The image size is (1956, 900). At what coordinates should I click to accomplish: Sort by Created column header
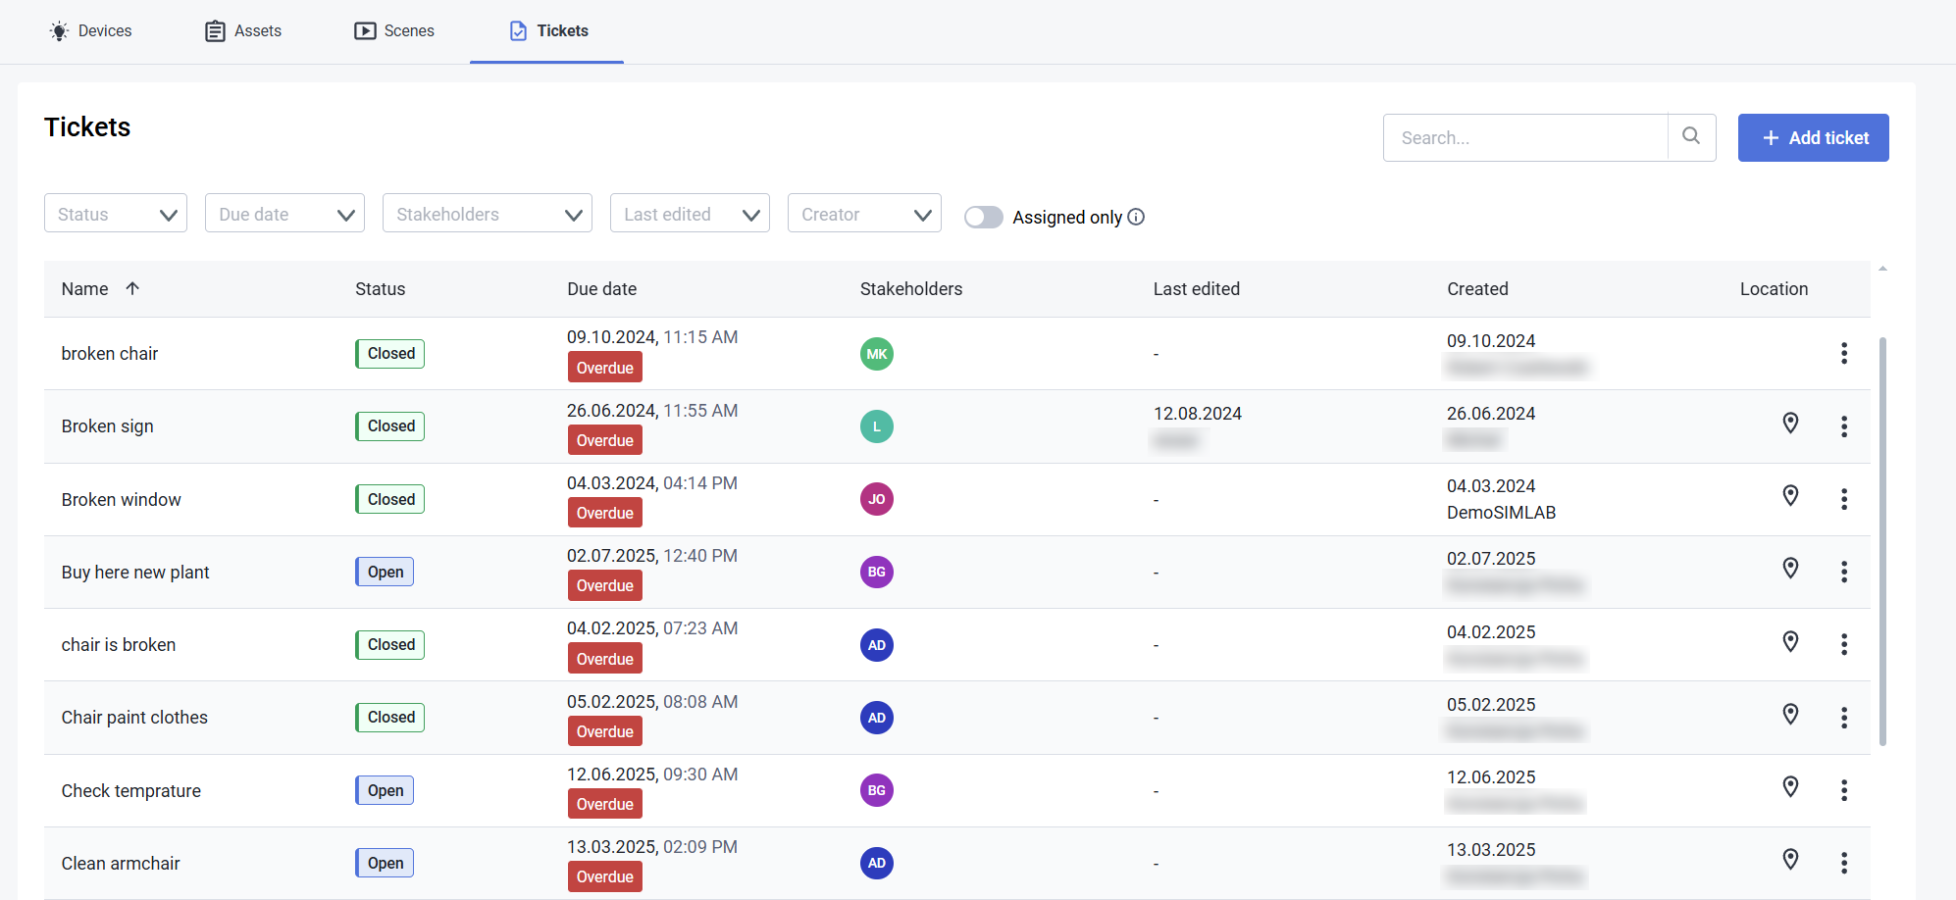1477,289
